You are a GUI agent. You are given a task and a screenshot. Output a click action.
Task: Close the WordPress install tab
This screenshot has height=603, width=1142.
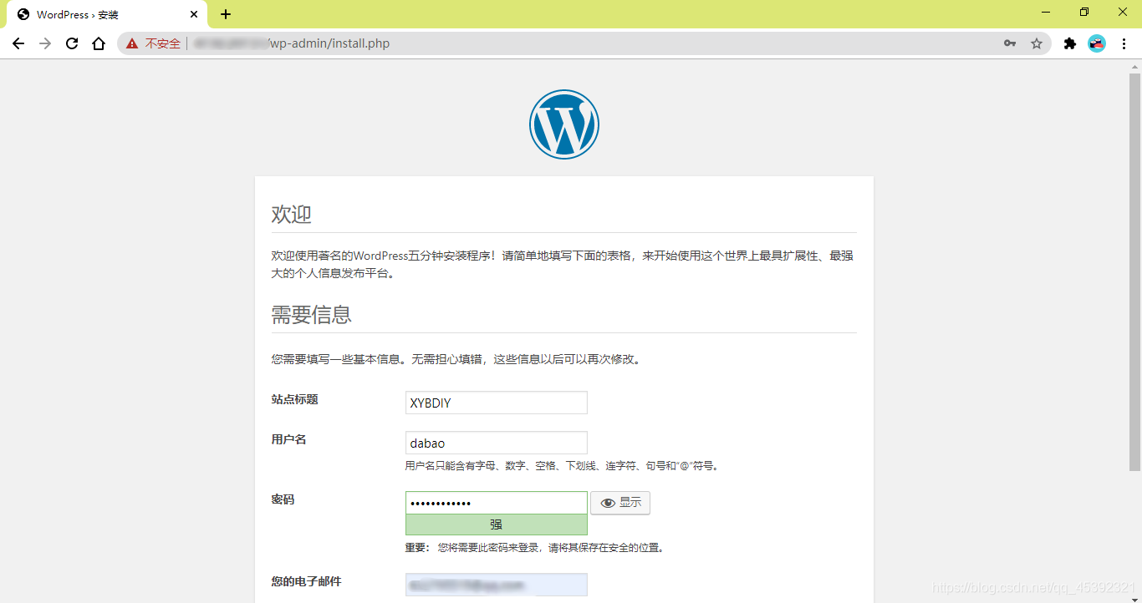point(194,14)
